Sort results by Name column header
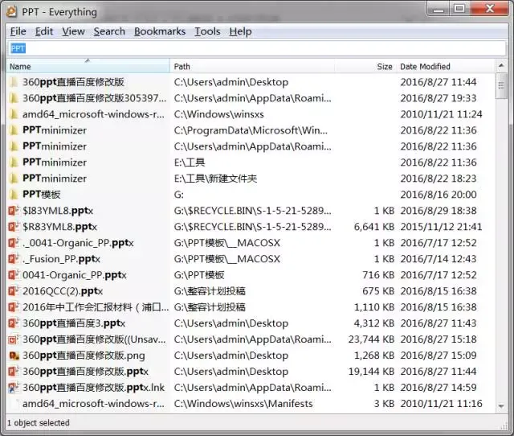The height and width of the screenshot is (436, 514). pyautogui.click(x=88, y=66)
